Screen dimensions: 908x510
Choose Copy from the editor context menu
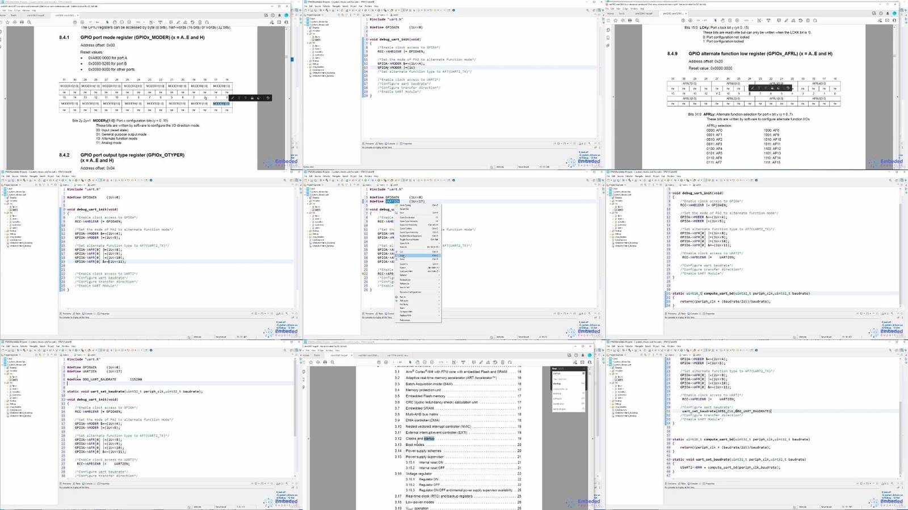click(x=418, y=255)
